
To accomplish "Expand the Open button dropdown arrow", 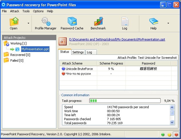I will click(x=28, y=23).
